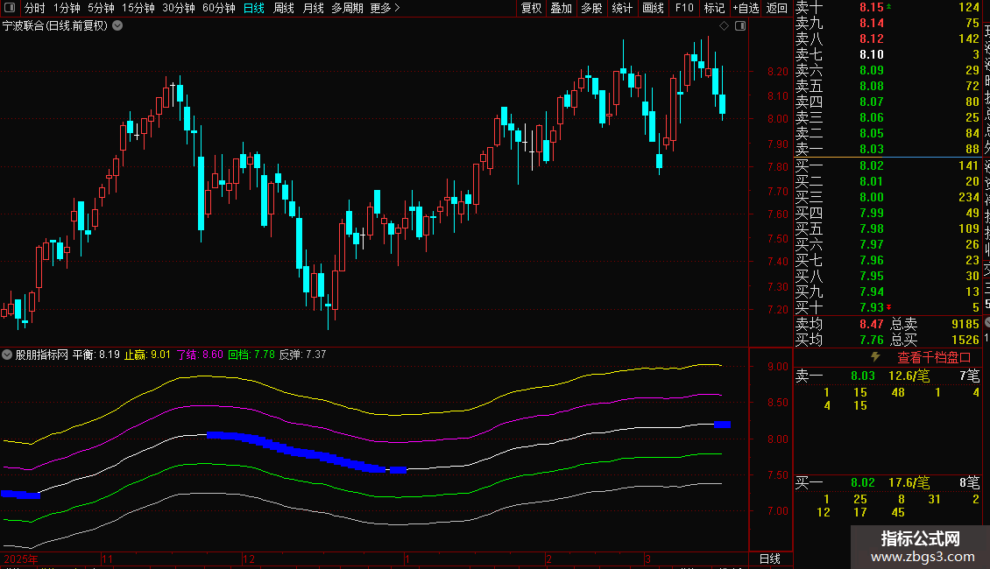Screen dimensions: 990x569
Task: Click the 买十 price 7.93
Action: (872, 307)
